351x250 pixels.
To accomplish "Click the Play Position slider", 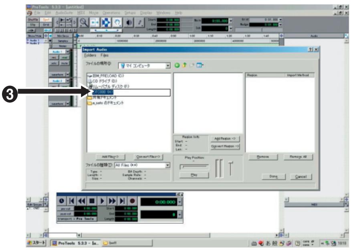I will (x=194, y=167).
